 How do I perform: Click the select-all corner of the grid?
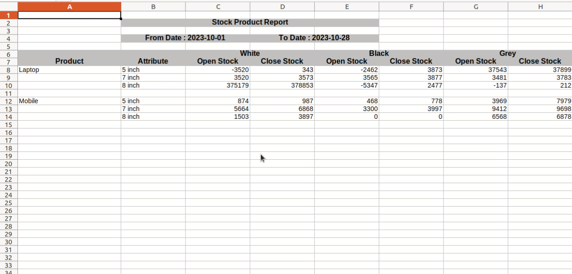pos(9,6)
